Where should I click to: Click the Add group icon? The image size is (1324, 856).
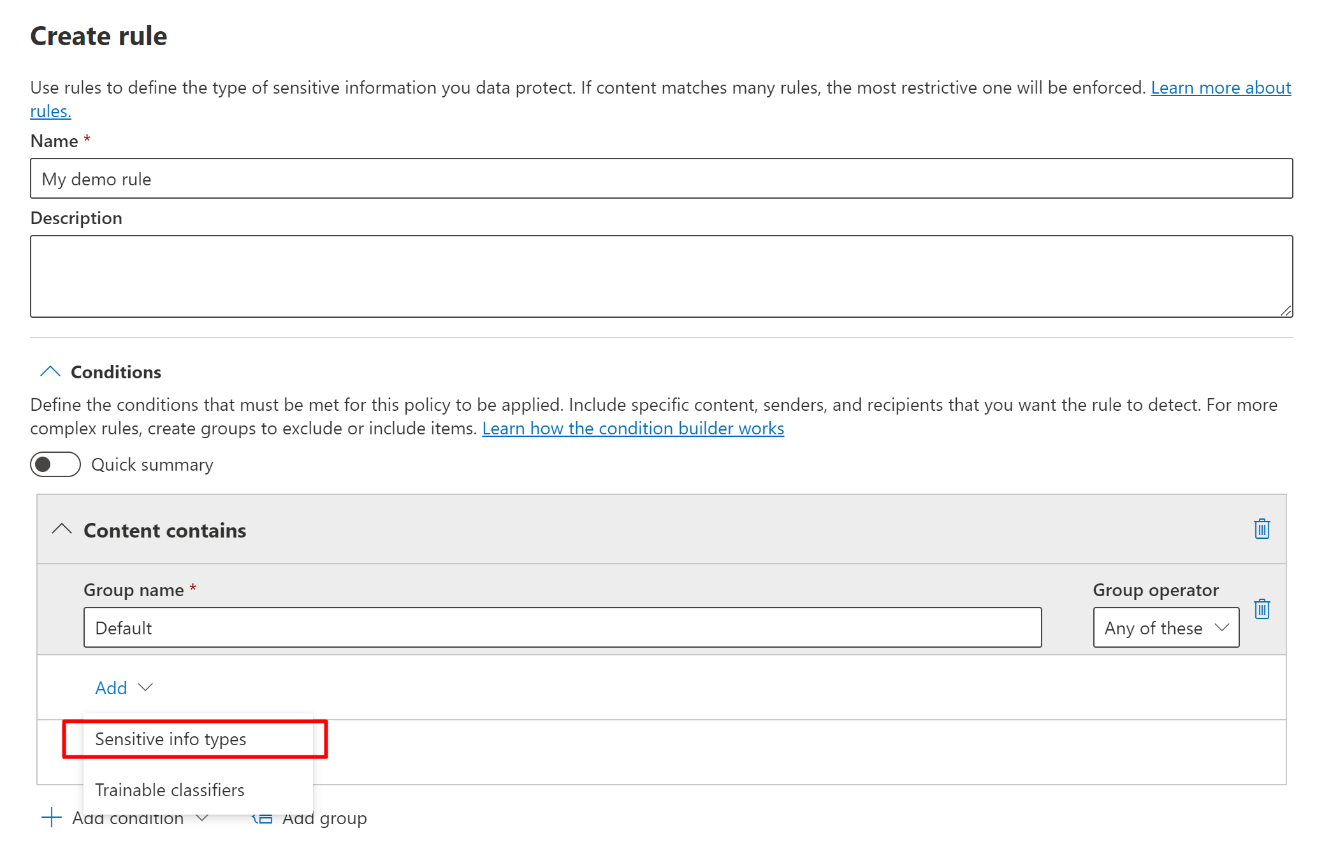(263, 818)
